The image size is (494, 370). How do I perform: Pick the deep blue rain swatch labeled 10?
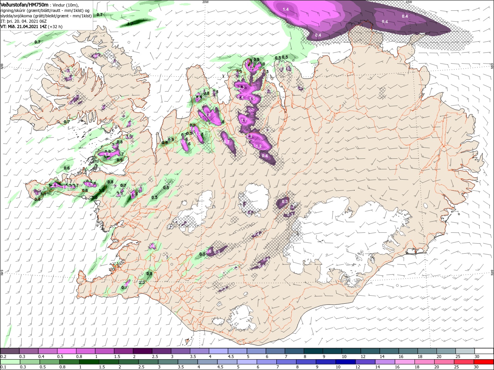click(345, 362)
